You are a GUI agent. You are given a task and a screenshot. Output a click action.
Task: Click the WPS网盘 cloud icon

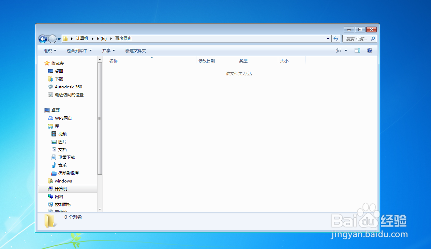50,118
